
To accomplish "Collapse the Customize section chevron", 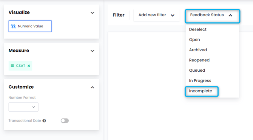I will (92, 88).
